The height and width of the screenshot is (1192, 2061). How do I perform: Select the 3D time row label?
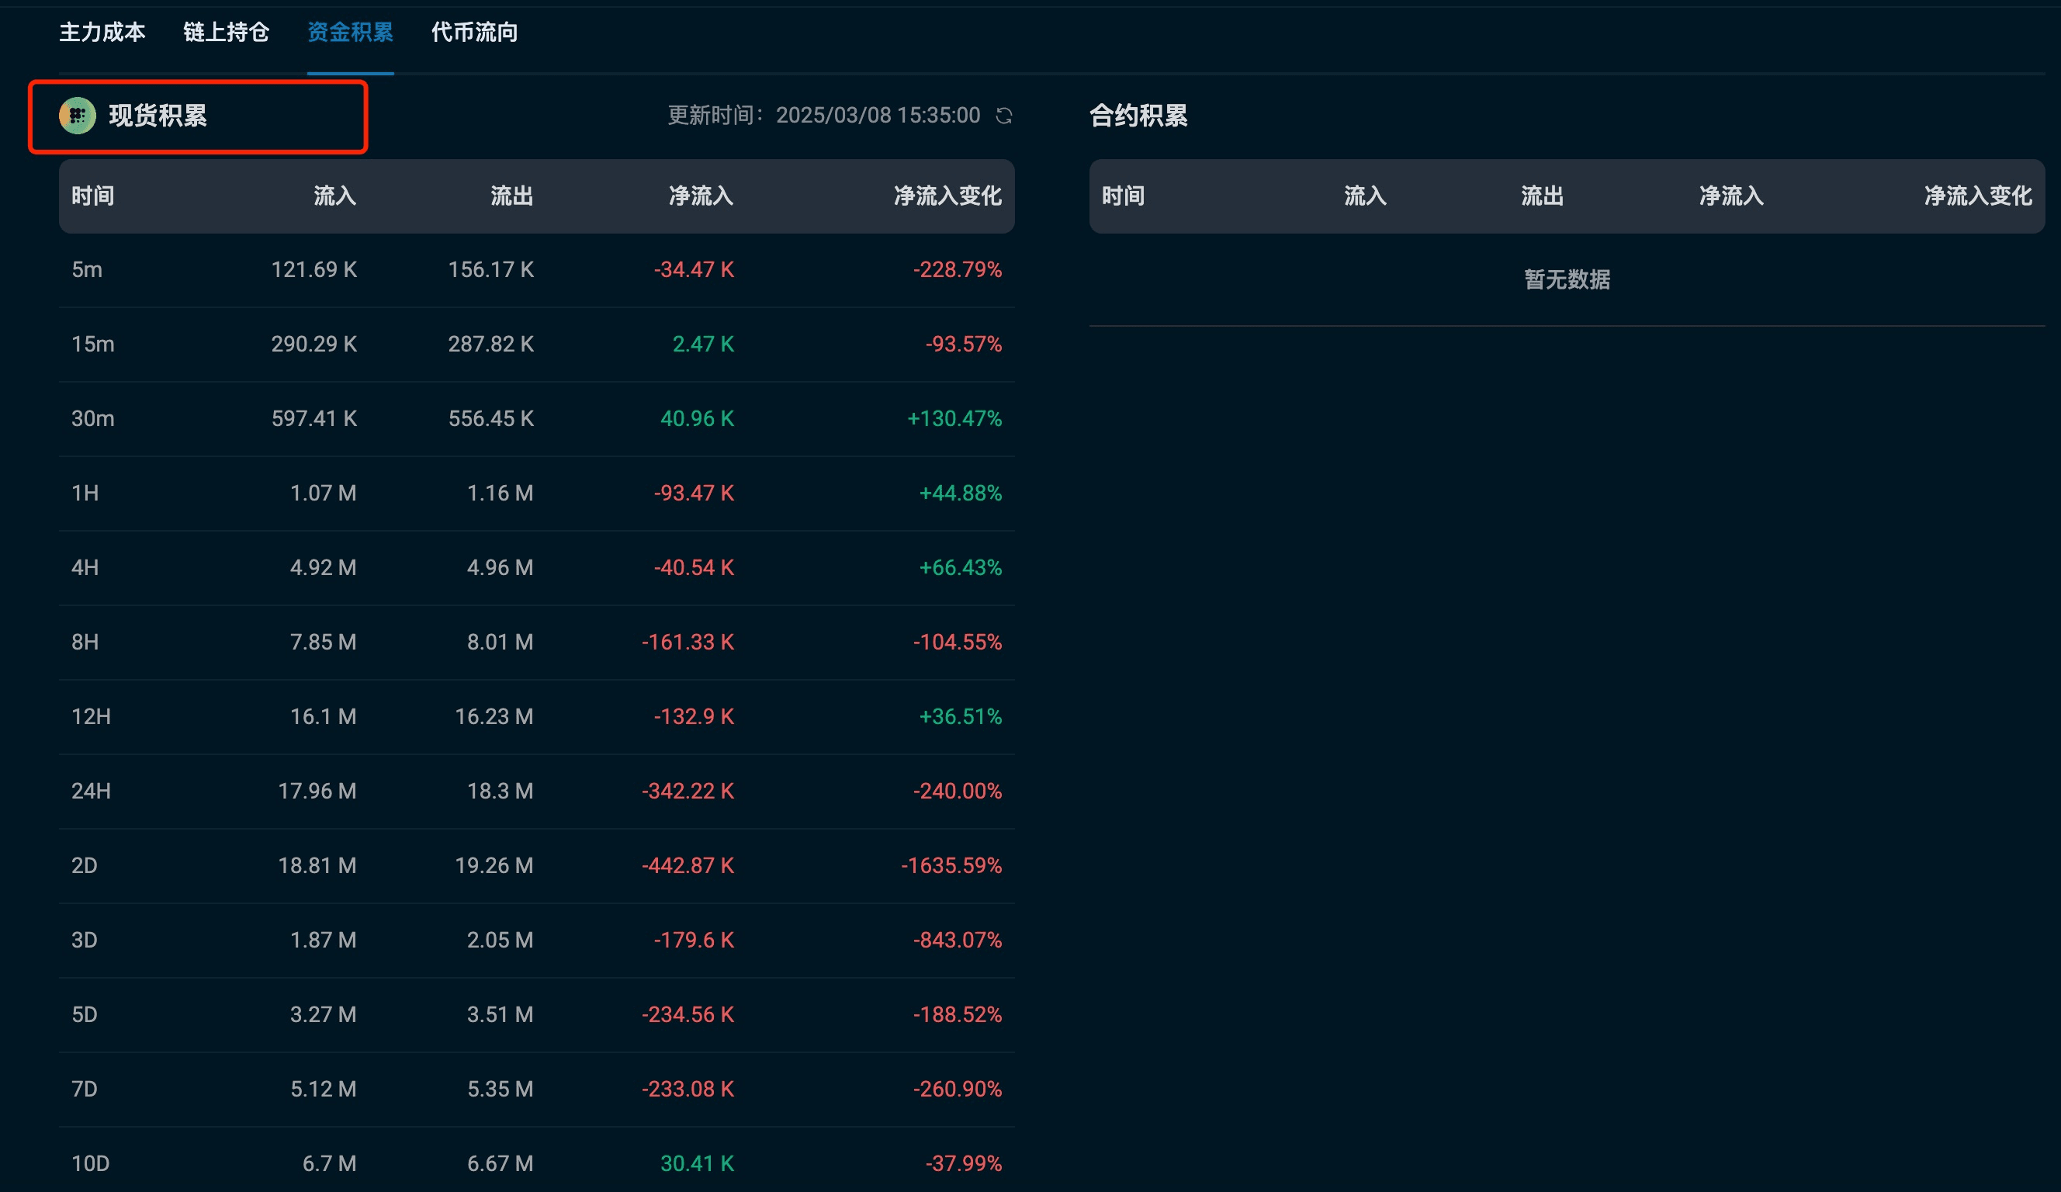[85, 940]
